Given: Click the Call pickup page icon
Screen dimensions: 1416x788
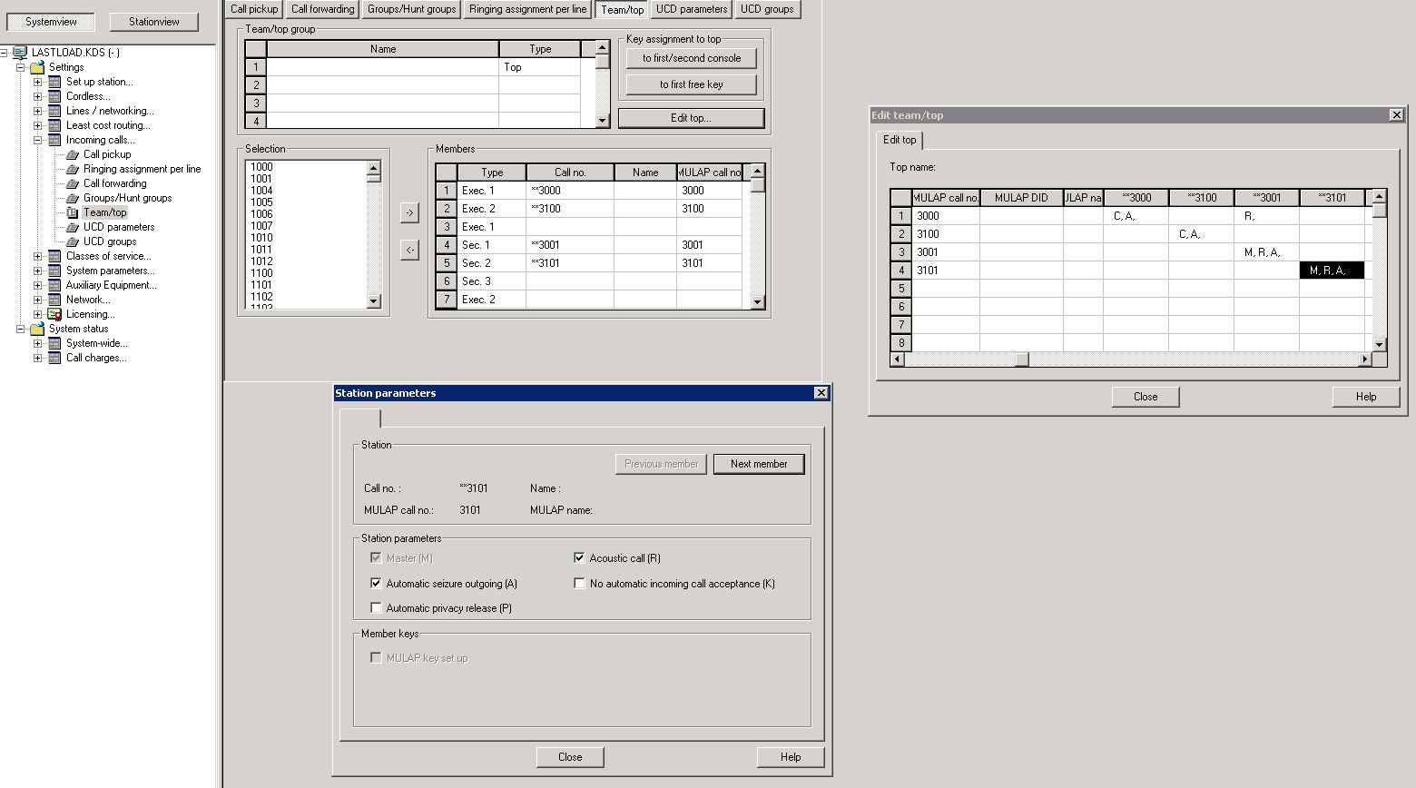Looking at the screenshot, I should tap(73, 154).
